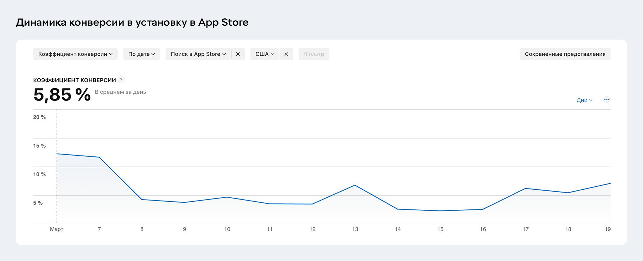Change the Дни time granularity
Screen dimensions: 643x261
coord(584,100)
